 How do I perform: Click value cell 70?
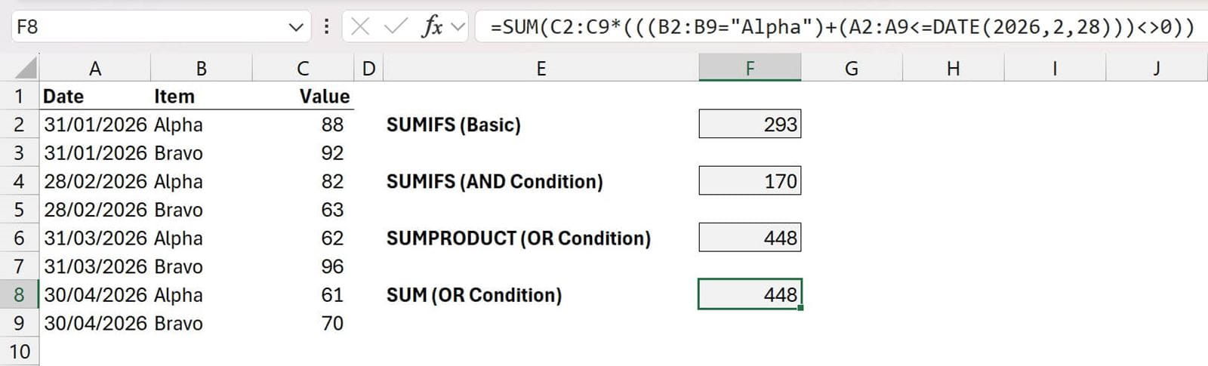[303, 323]
